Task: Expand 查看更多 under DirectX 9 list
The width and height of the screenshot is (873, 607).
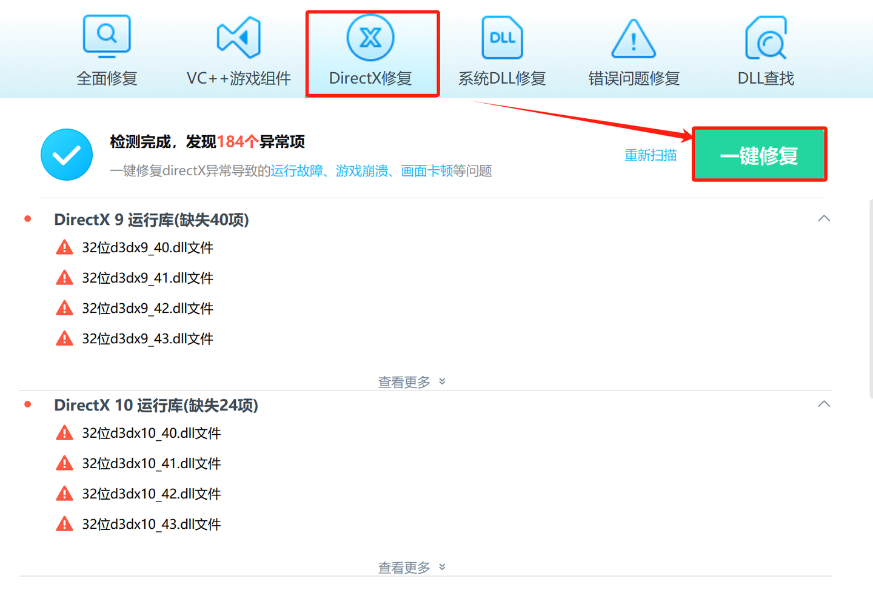Action: [412, 381]
